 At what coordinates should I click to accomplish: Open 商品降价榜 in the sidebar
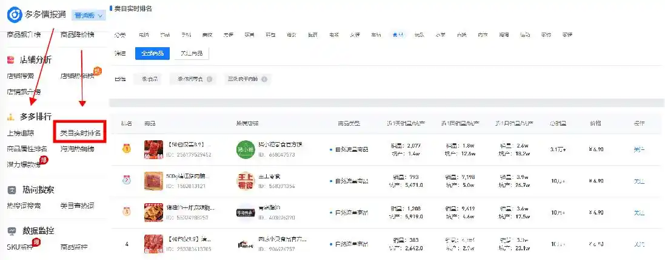pyautogui.click(x=78, y=34)
